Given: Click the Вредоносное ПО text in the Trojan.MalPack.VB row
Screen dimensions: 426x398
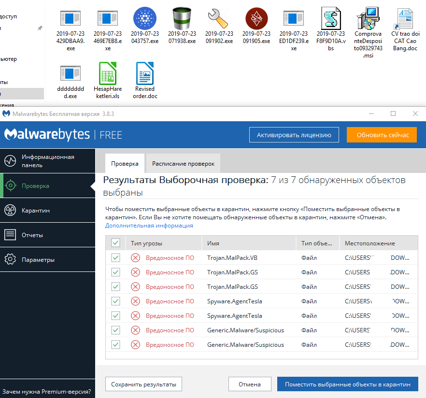Looking at the screenshot, I should click(170, 258).
